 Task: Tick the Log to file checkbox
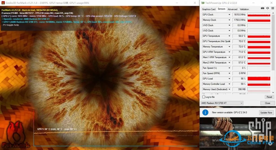pos(204,97)
